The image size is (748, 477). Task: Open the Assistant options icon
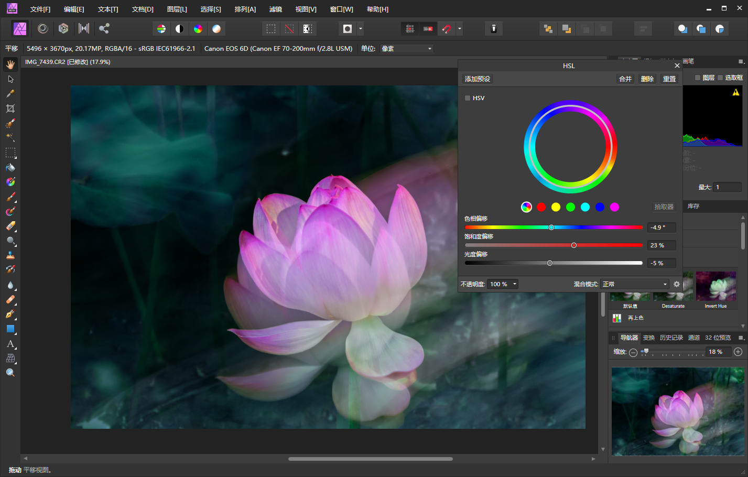coord(493,29)
